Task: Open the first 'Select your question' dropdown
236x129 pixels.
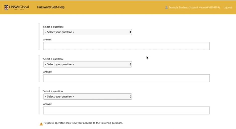Action: [x=87, y=32]
